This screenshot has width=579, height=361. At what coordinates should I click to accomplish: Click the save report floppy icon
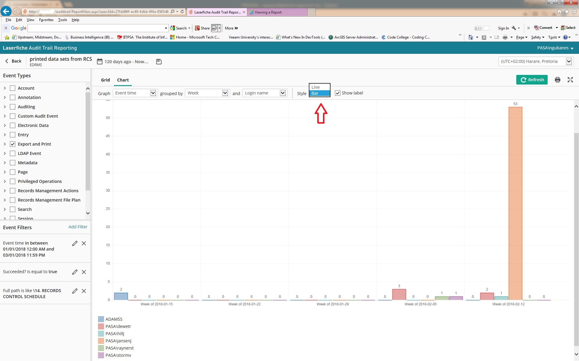click(159, 62)
